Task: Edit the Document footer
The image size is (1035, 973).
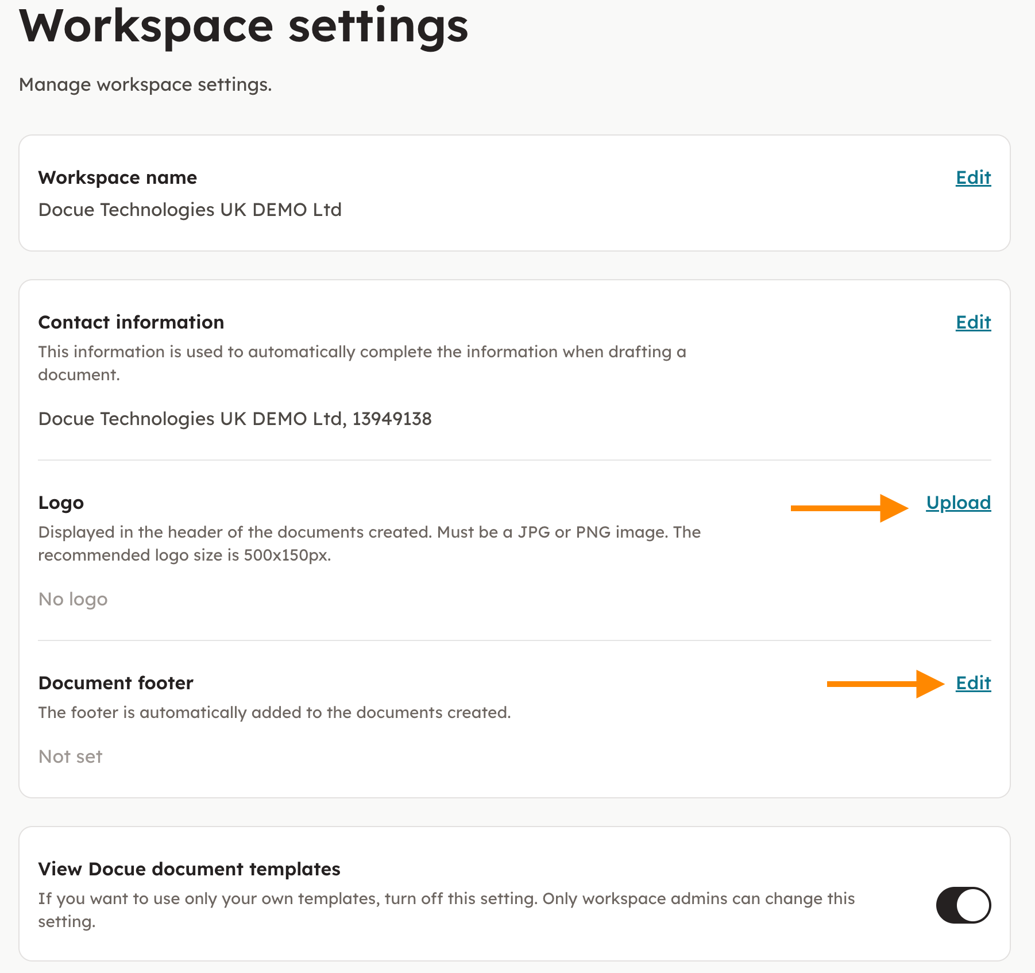Action: click(973, 684)
